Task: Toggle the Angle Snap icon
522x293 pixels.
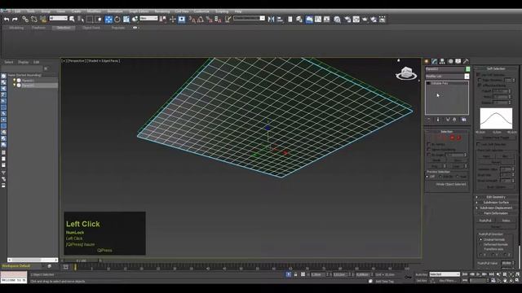Action: [201, 20]
